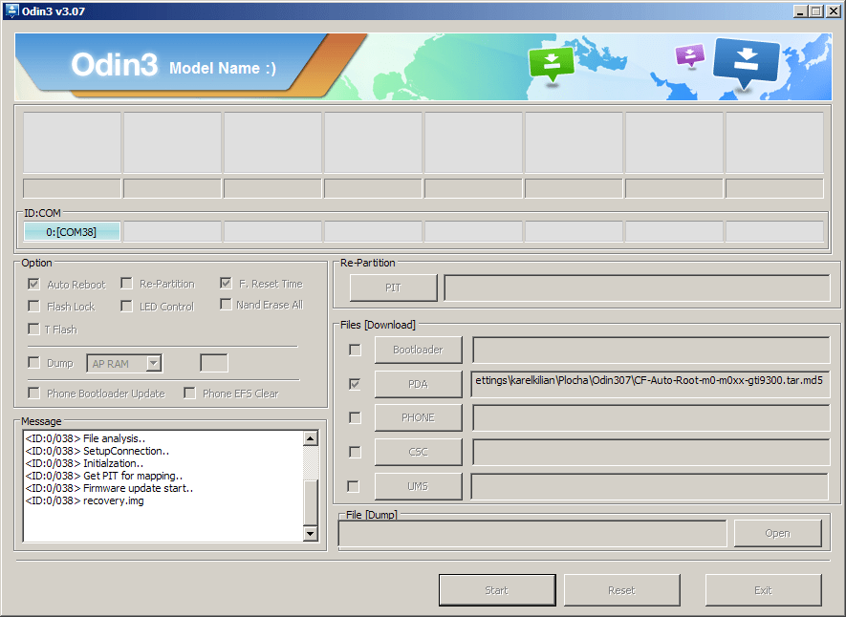Enable the Nand Erase All checkbox

(226, 305)
